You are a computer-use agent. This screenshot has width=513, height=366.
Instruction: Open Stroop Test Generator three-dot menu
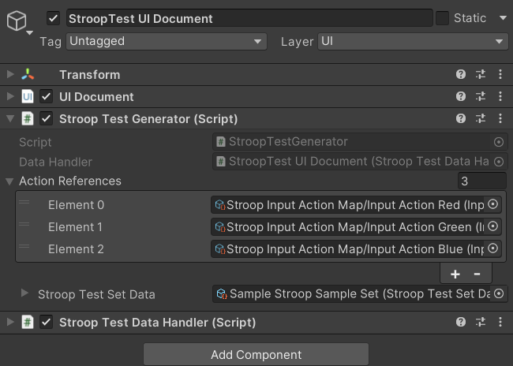pyautogui.click(x=500, y=118)
